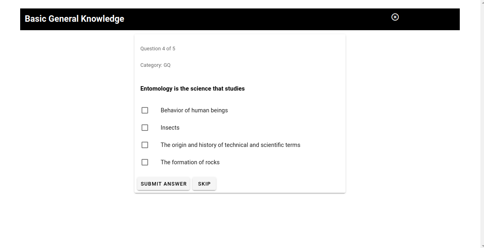Enable the formation of rocks checkbox
Image resolution: width=484 pixels, height=248 pixels.
145,162
